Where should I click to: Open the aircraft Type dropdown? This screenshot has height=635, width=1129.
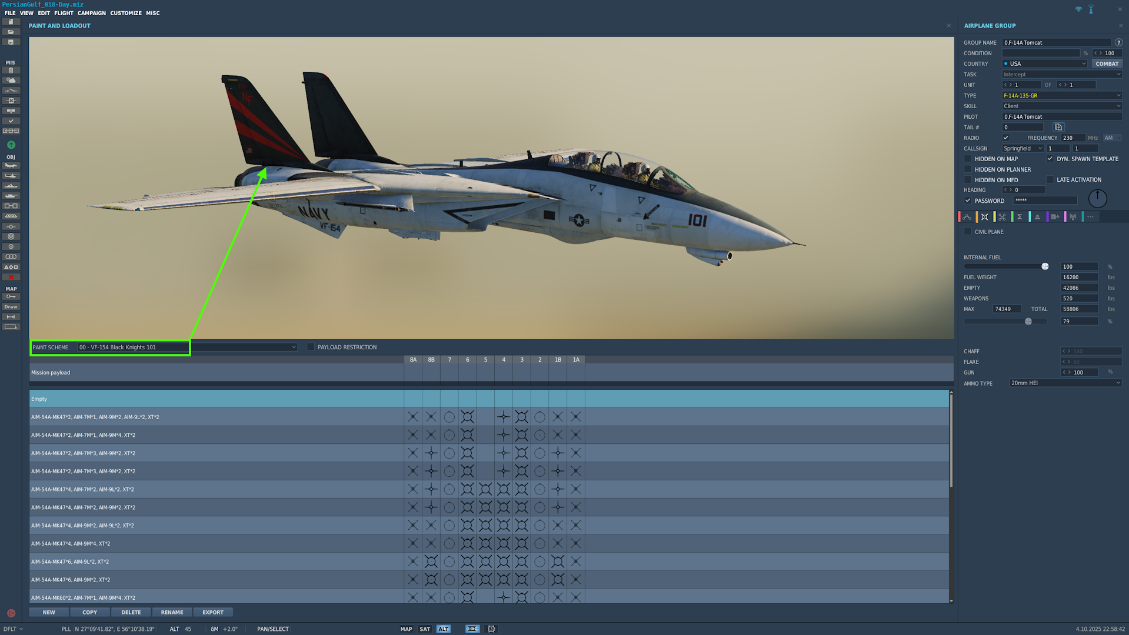tap(1062, 95)
